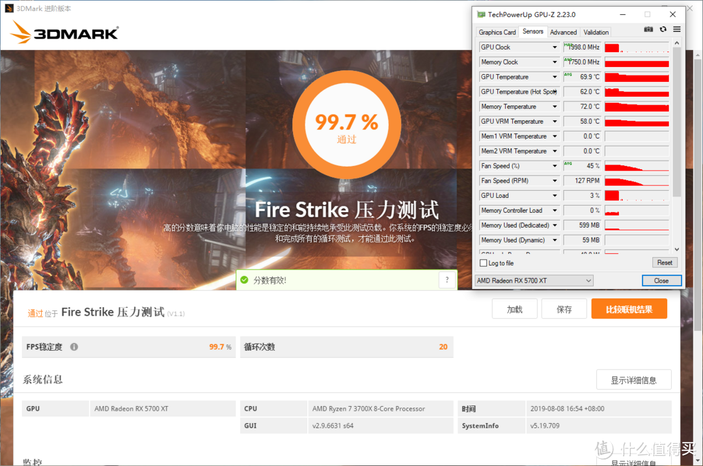Switch to the Validation tab
This screenshot has height=466, width=703.
(x=596, y=33)
